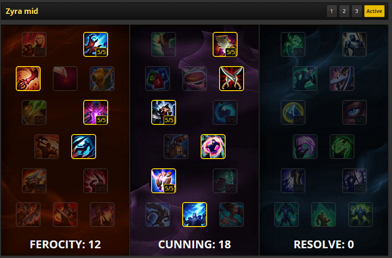Select the Stormraider's Surge hooded runner keystone

point(158,215)
